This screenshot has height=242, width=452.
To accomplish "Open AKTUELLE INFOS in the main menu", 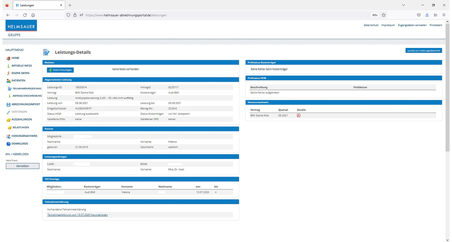I will pyautogui.click(x=22, y=65).
